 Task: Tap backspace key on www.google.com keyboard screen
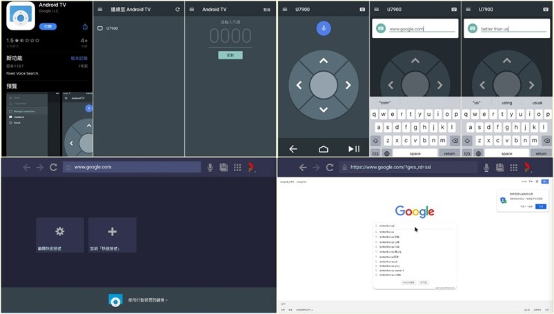455,141
